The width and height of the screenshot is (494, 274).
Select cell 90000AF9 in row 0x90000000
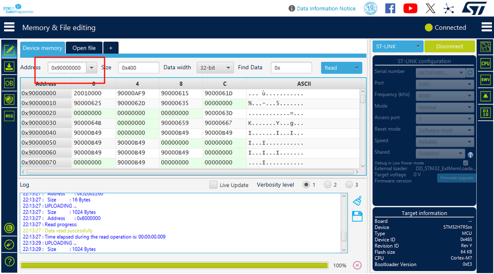pos(137,93)
